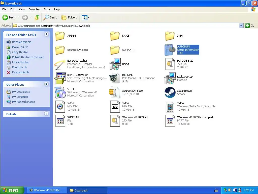
Task: Open the Edit menu
Action: pyautogui.click(x=13, y=9)
